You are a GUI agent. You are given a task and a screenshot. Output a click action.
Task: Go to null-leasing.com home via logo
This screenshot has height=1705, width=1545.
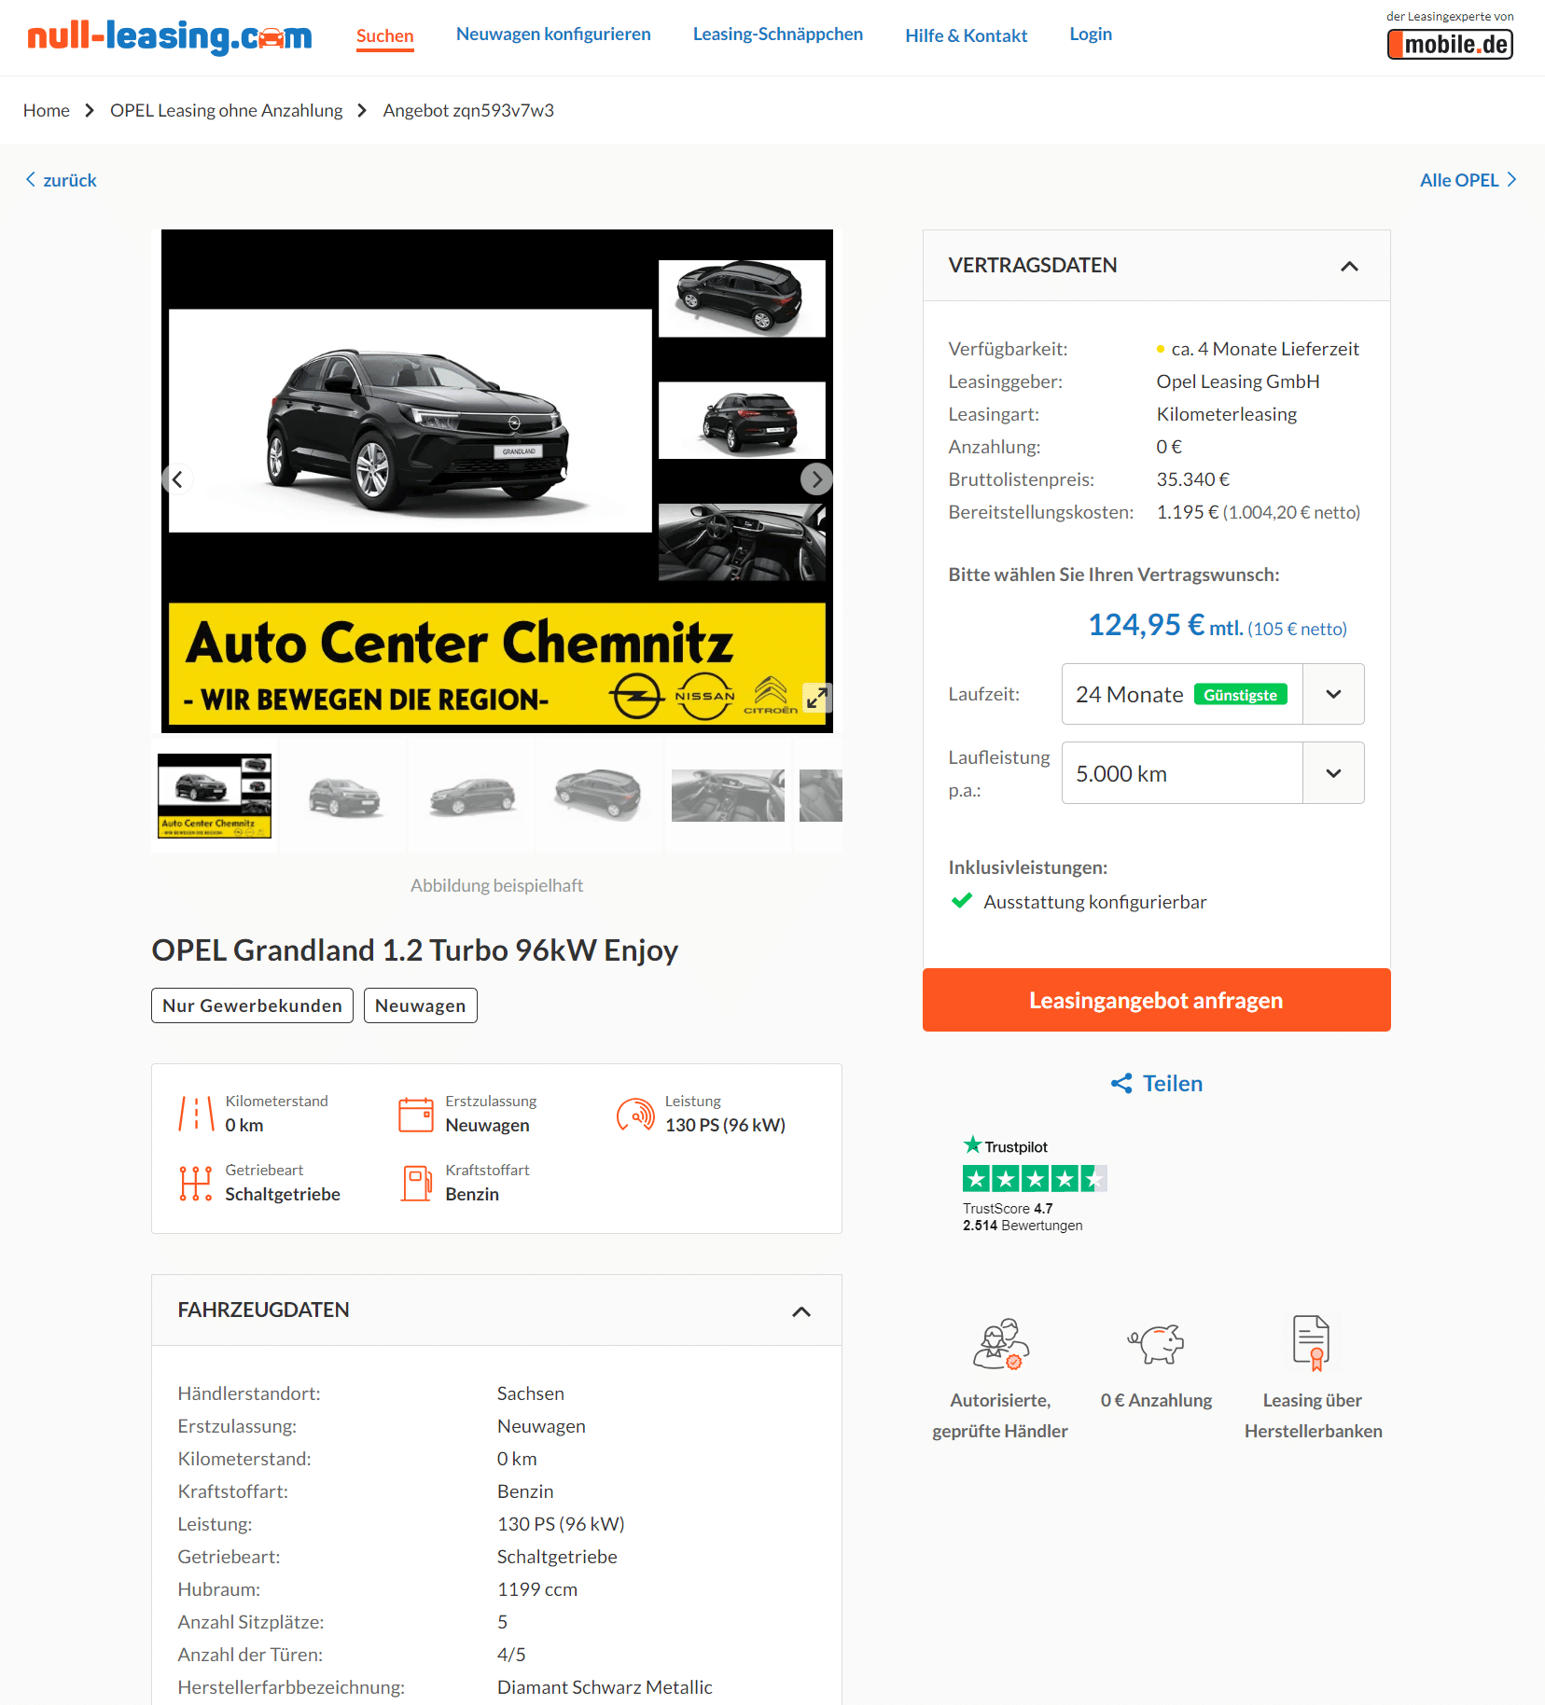tap(170, 36)
